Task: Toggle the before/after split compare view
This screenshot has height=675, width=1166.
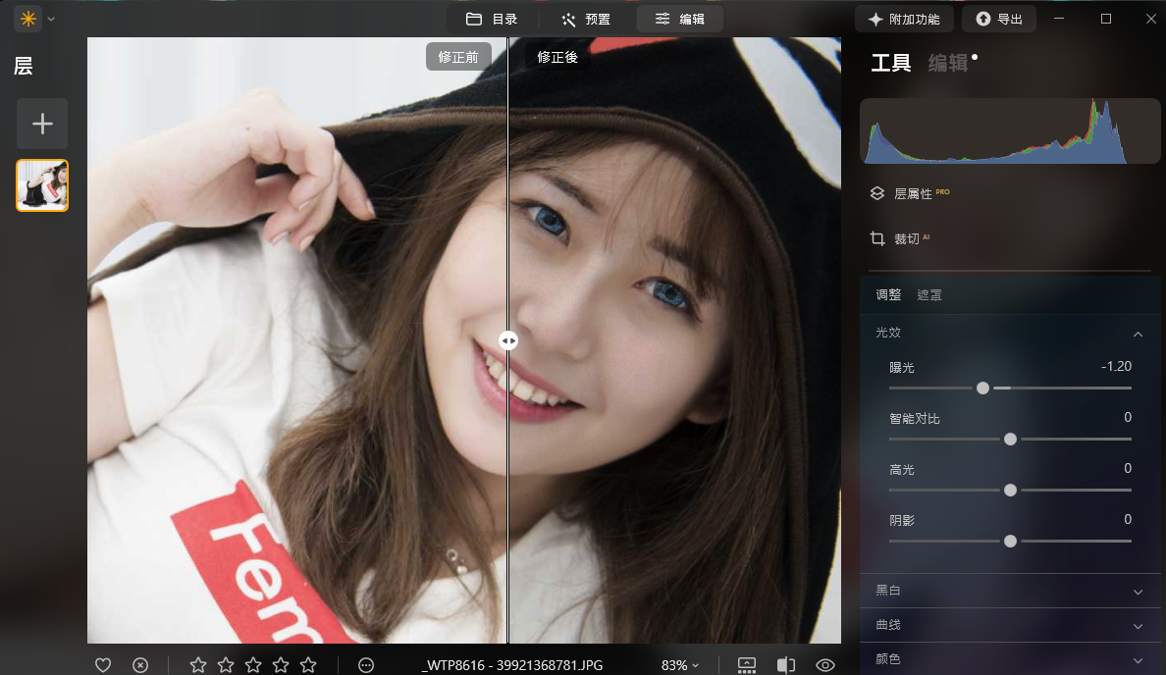Action: pyautogui.click(x=785, y=665)
